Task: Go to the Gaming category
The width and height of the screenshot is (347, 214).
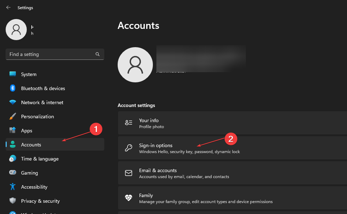Action: click(55, 173)
